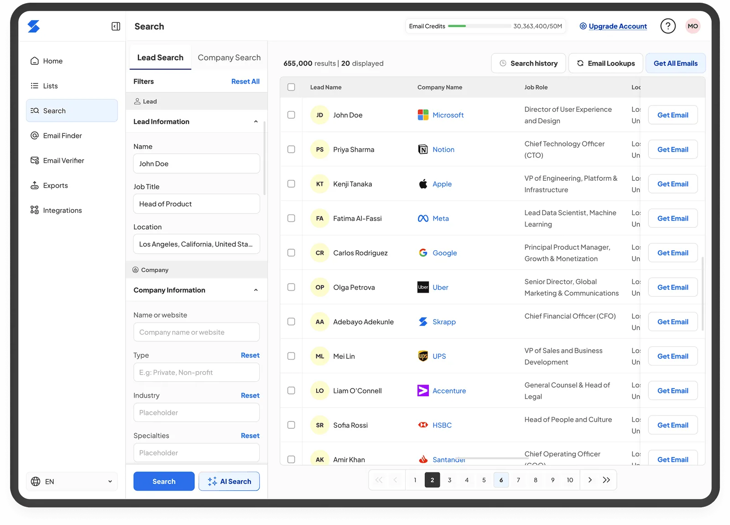Screen dimensions: 730x525
Task: Open Lists in the sidebar
Action: pyautogui.click(x=72, y=86)
